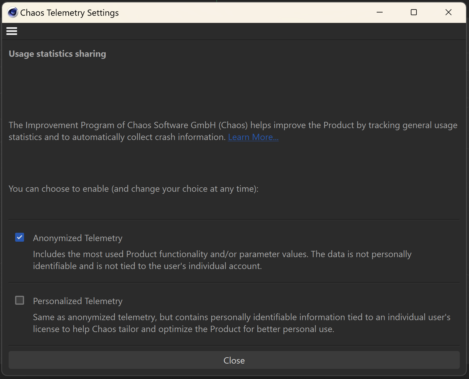Disable the Anonymized Telemetry checkbox
469x379 pixels.
(20, 237)
